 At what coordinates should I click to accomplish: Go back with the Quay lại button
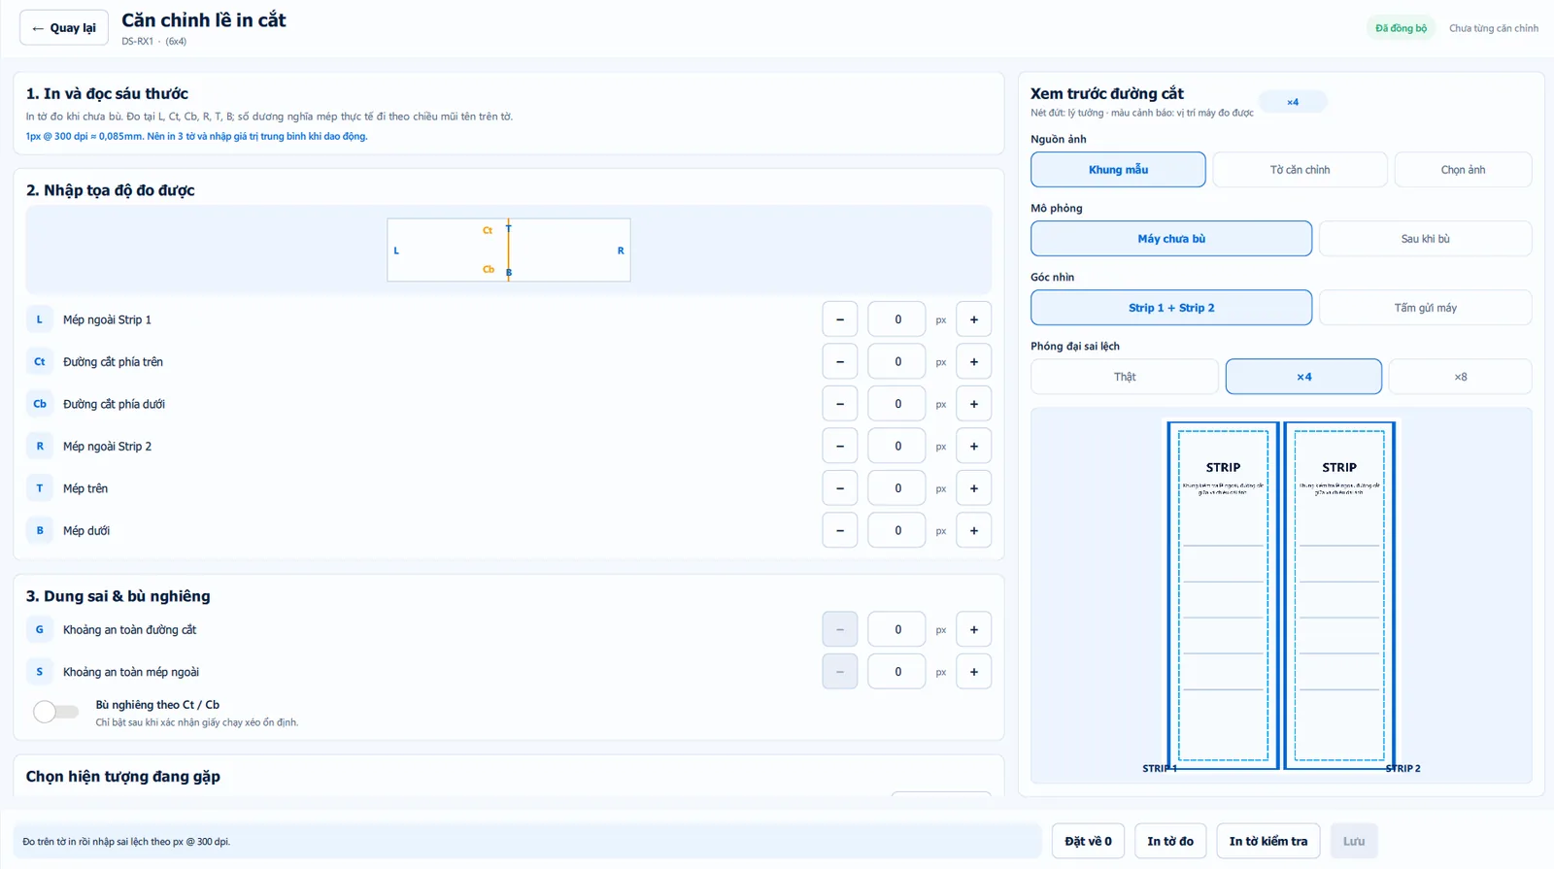coord(64,28)
